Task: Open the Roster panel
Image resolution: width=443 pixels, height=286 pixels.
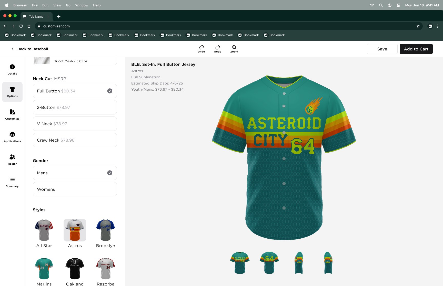Action: [x=12, y=160]
